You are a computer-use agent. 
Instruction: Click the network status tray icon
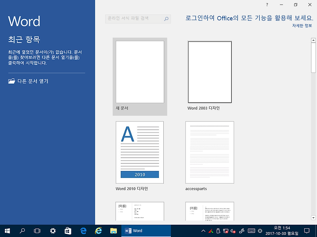click(x=225, y=231)
